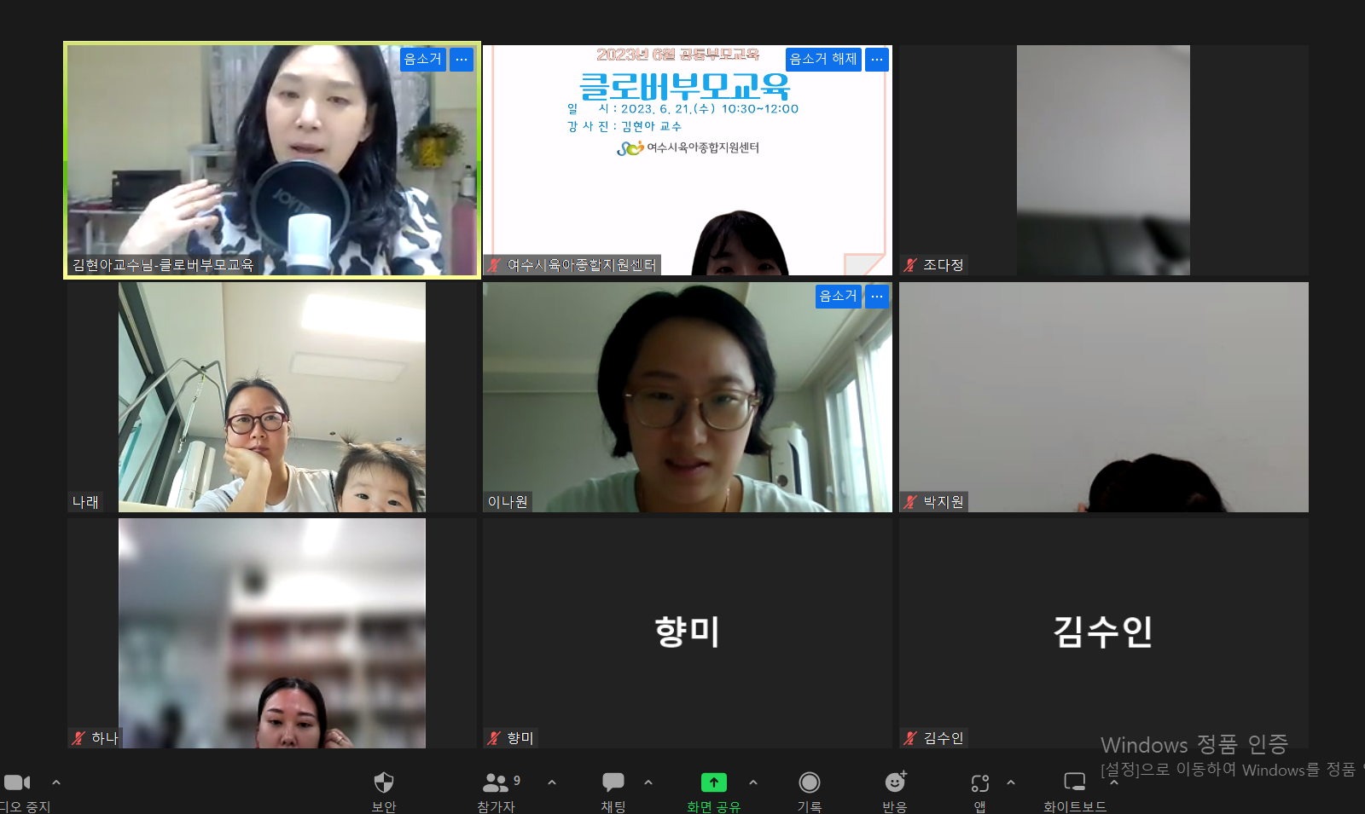Image resolution: width=1365 pixels, height=814 pixels.
Task: Open the Apps icon (앱)
Action: point(980,782)
